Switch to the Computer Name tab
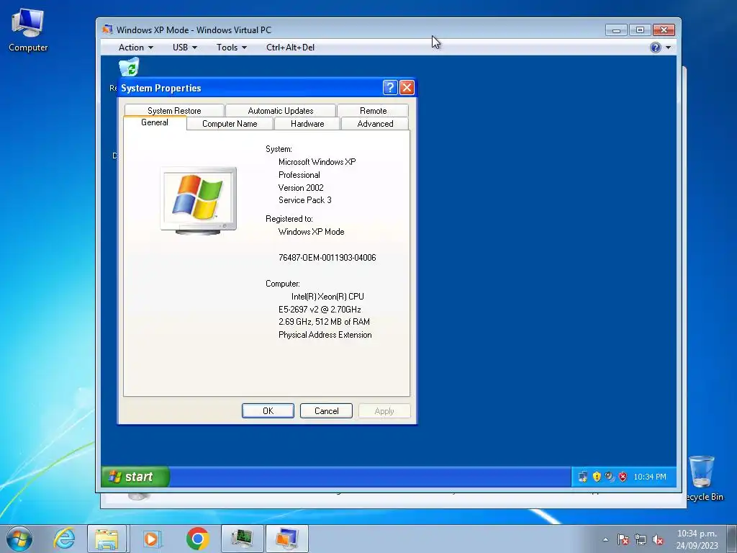The width and height of the screenshot is (737, 553). (230, 124)
